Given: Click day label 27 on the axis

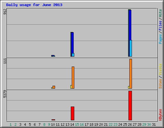Looking at the screenshot, I should coord(135,124).
